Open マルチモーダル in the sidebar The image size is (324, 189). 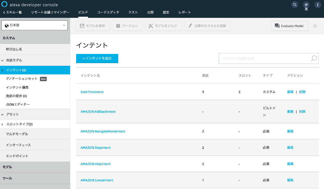coord(35,134)
